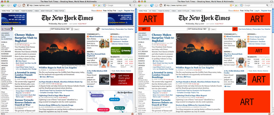The width and height of the screenshot is (274, 115).
Task: Open Kansas Tornado Renews Debate headline in left window
Action: click(x=25, y=102)
